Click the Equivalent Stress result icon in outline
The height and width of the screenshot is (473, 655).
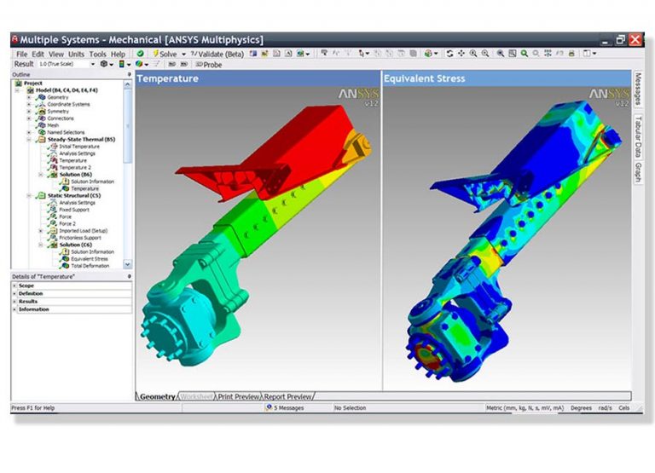coord(65,258)
